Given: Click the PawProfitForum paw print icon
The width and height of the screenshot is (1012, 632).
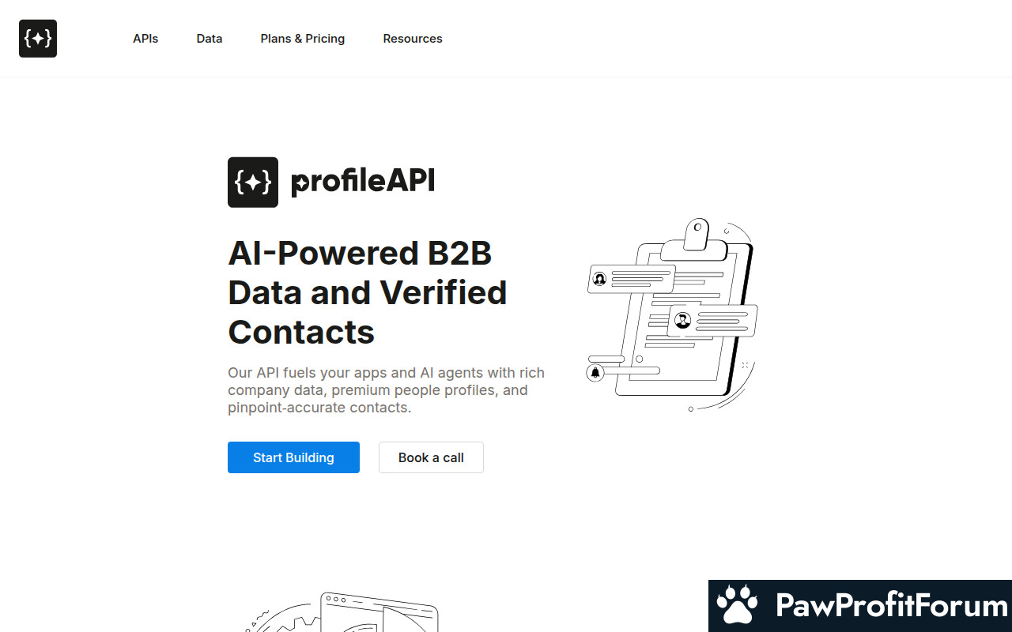Looking at the screenshot, I should [x=737, y=606].
